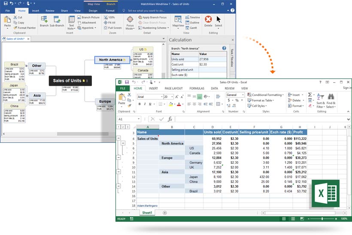The width and height of the screenshot is (352, 235).
Task: Click Fit All zoom option
Action: pyautogui.click(x=109, y=23)
